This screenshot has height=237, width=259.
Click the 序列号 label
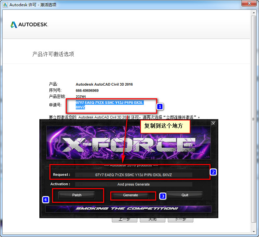pos(55,91)
